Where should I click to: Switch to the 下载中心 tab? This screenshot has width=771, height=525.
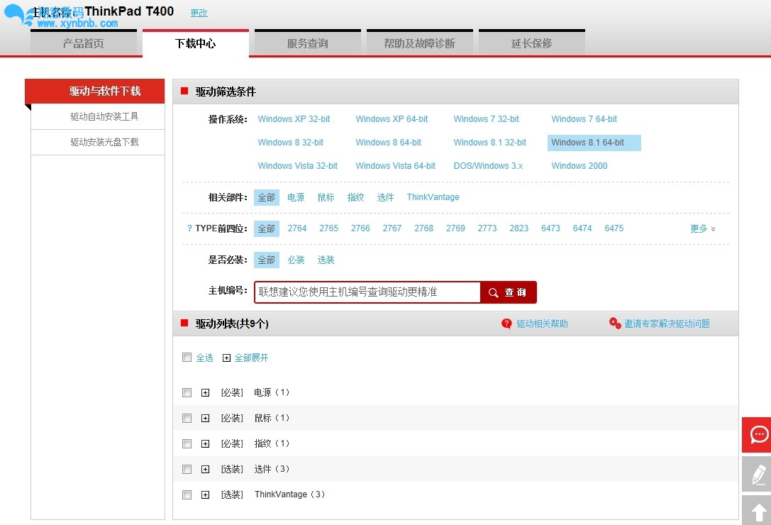[196, 43]
